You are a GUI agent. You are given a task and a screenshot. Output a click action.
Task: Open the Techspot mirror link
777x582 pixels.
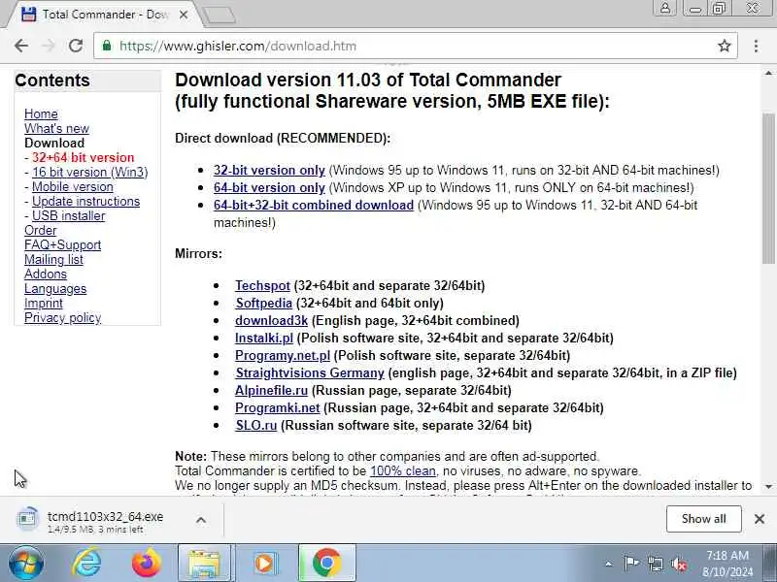tap(262, 285)
